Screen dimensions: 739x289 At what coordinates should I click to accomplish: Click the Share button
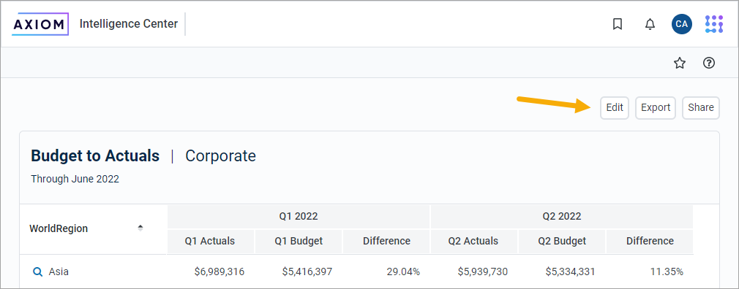click(x=701, y=107)
